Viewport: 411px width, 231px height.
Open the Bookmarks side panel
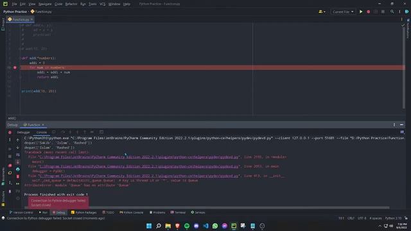click(3, 176)
